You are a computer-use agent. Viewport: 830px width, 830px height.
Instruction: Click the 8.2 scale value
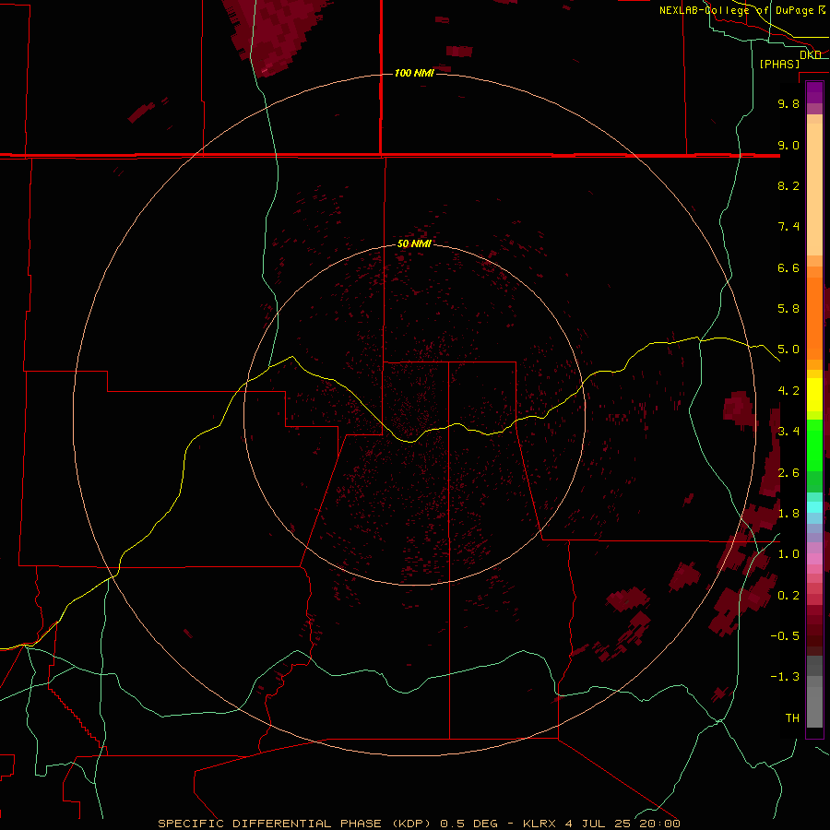tap(788, 185)
